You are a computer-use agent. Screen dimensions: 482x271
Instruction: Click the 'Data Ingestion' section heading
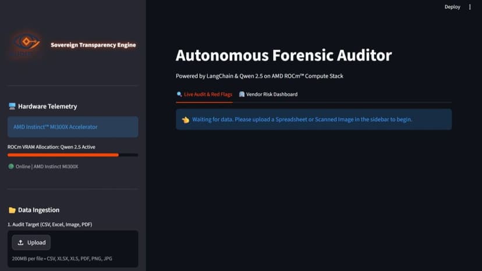[x=39, y=210]
